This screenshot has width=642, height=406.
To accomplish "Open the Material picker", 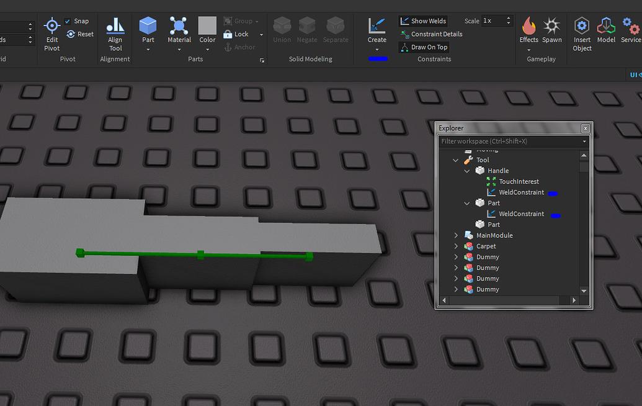I will point(179,30).
